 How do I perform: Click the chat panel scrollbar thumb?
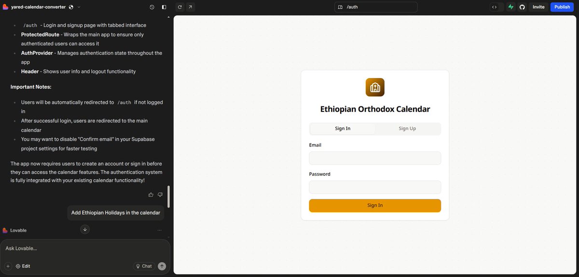pos(168,196)
